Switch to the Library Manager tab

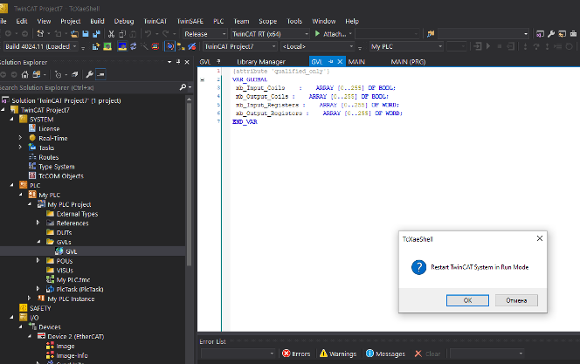coord(261,62)
